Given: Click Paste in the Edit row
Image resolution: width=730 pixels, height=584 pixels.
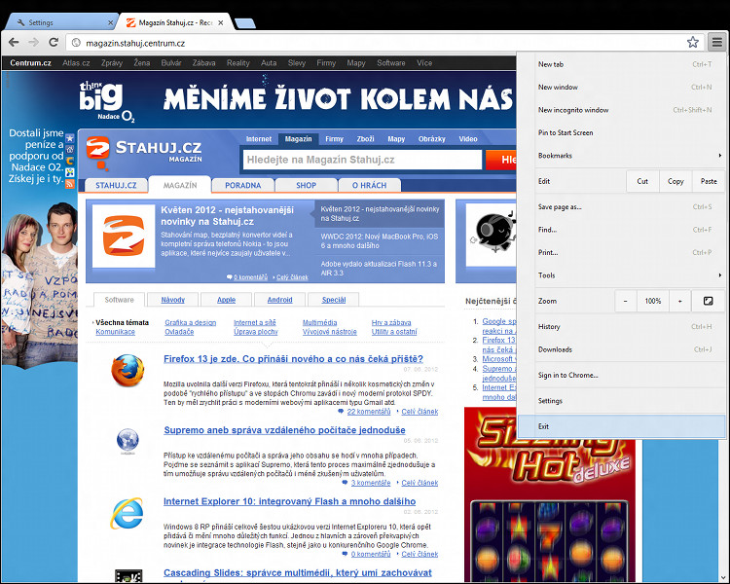Looking at the screenshot, I should [709, 181].
